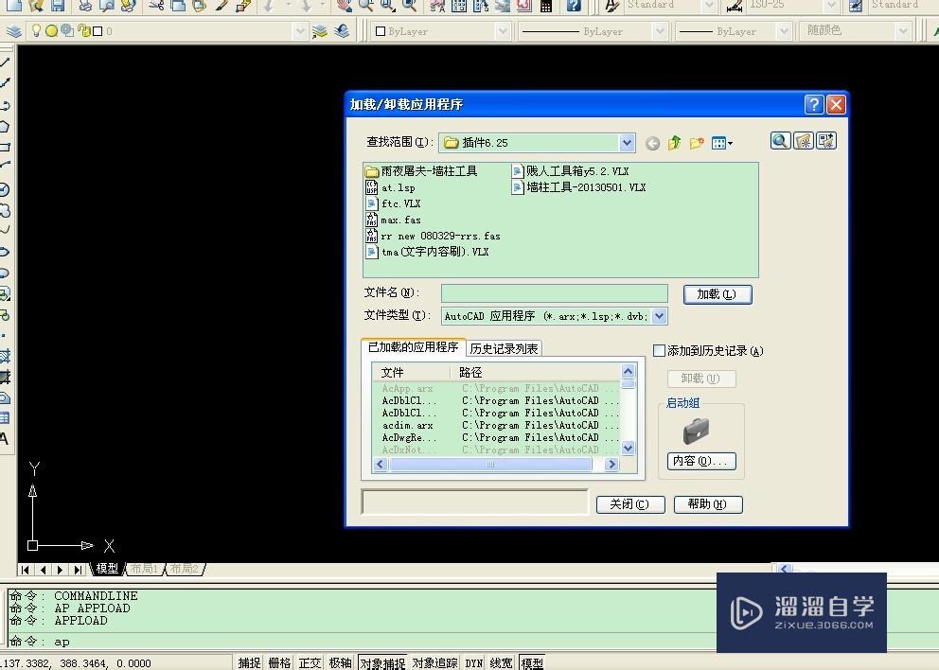Open the 查找范围 folder dropdown
Screen dimensions: 939x670
click(x=627, y=142)
